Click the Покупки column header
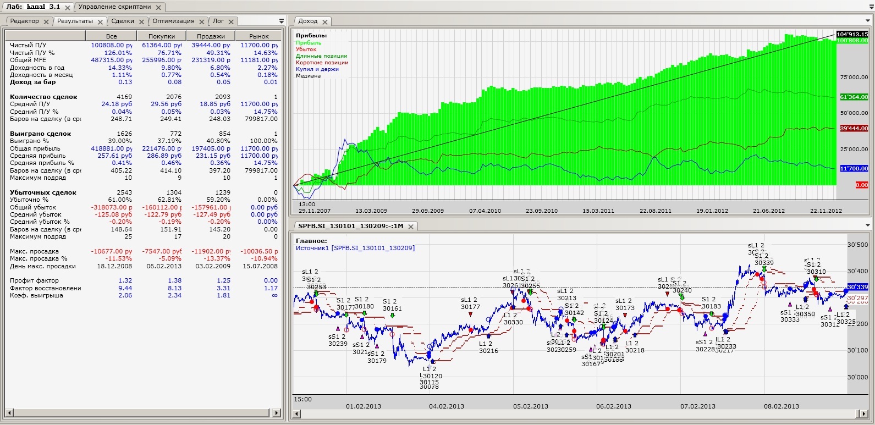 point(161,36)
